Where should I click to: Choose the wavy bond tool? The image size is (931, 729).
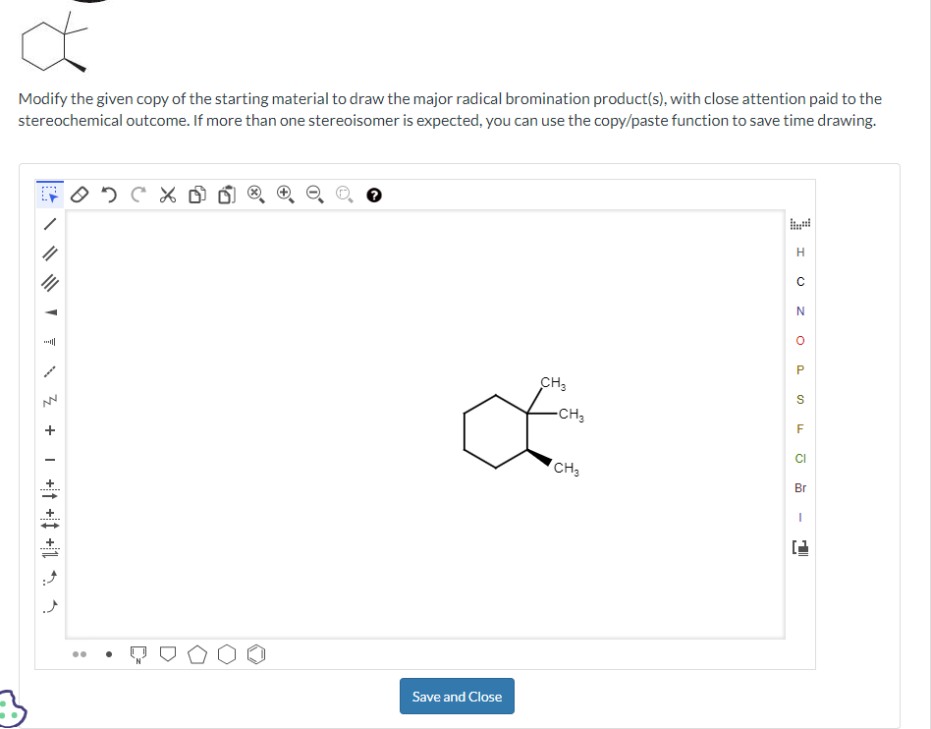(50, 401)
